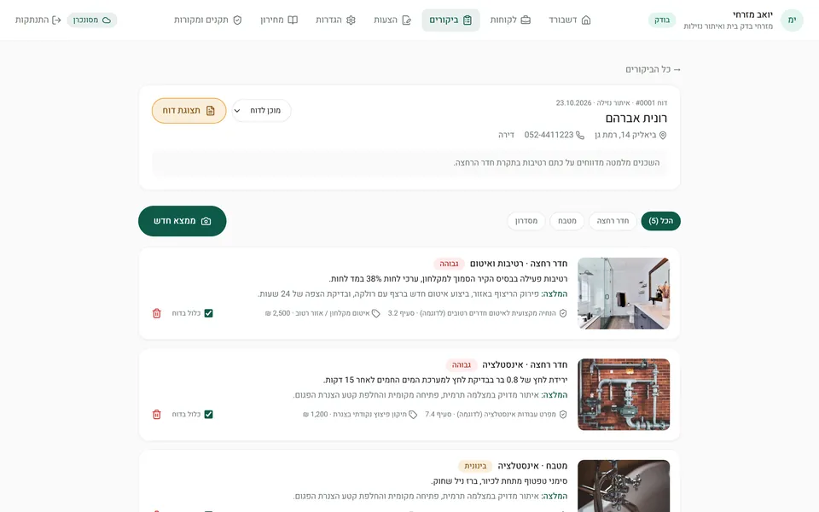Viewport: 819px width, 512px height.
Task: Open the מחירון price list tab
Action: (279, 20)
